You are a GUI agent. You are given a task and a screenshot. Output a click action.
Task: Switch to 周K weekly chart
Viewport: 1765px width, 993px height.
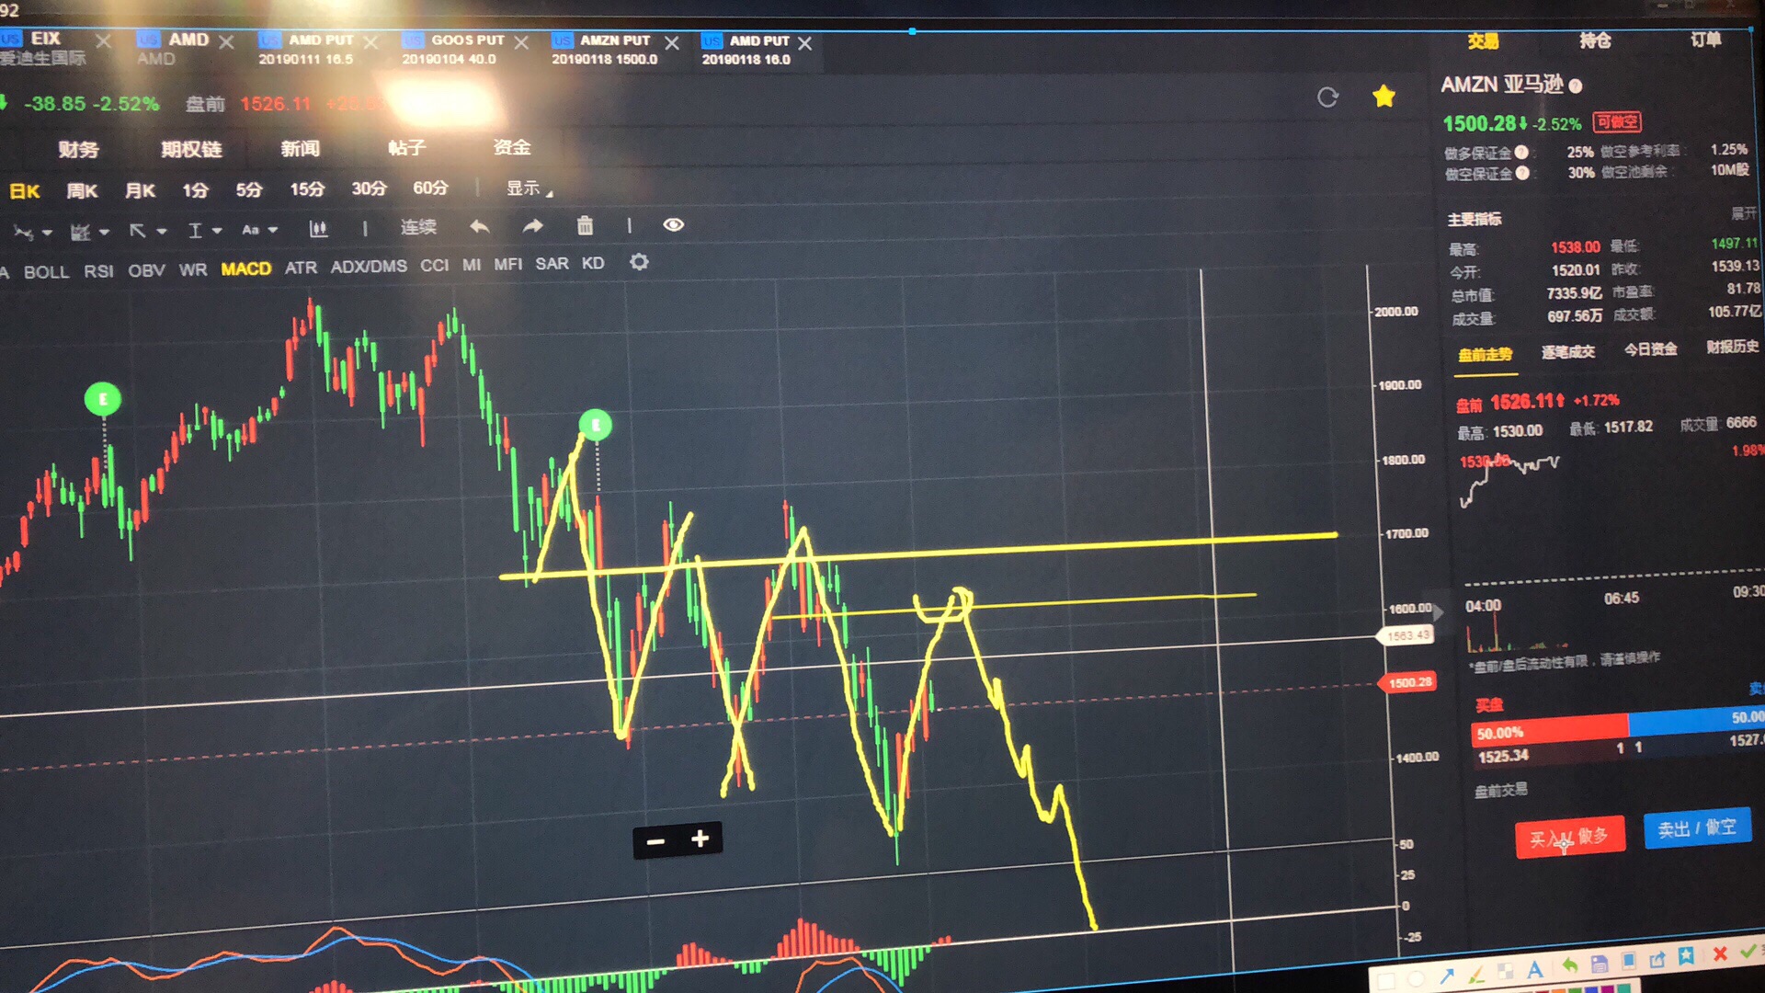82,190
